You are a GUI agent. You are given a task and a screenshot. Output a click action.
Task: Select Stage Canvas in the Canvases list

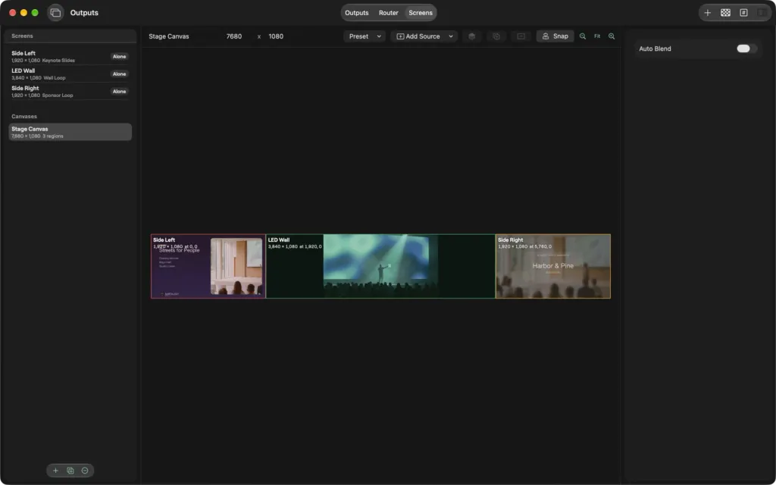(x=70, y=132)
